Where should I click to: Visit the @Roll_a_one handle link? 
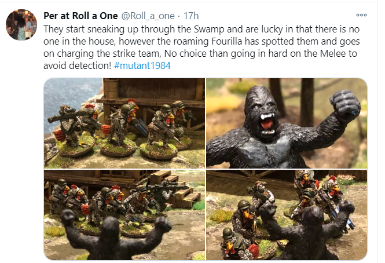coord(148,16)
